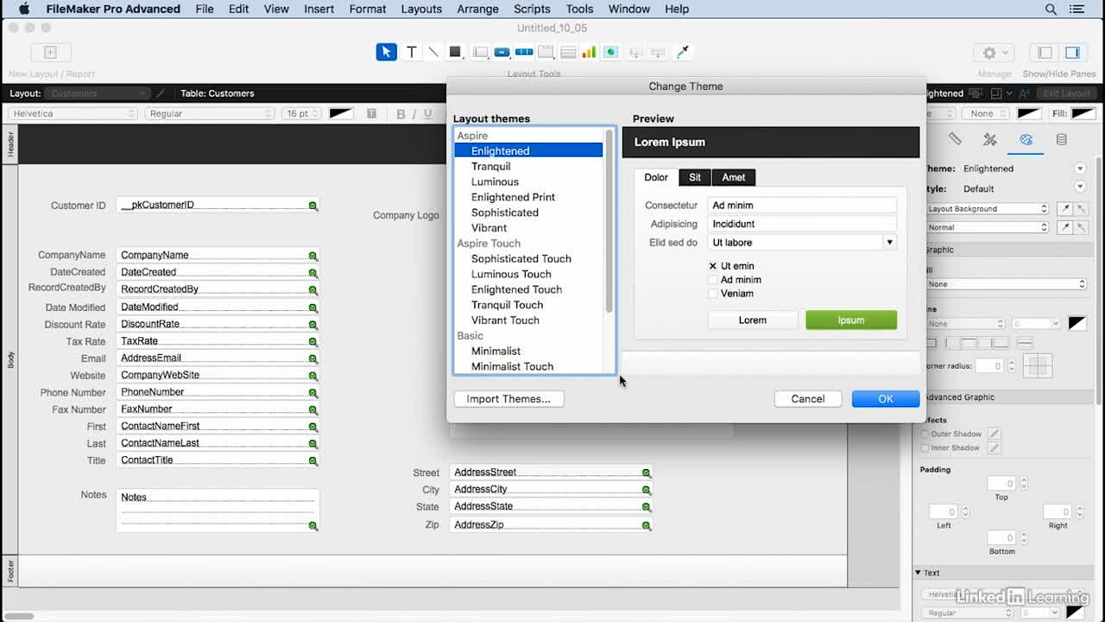Open the Appearance inspector tab (palette)
Image resolution: width=1105 pixels, height=622 pixels.
click(x=1026, y=139)
